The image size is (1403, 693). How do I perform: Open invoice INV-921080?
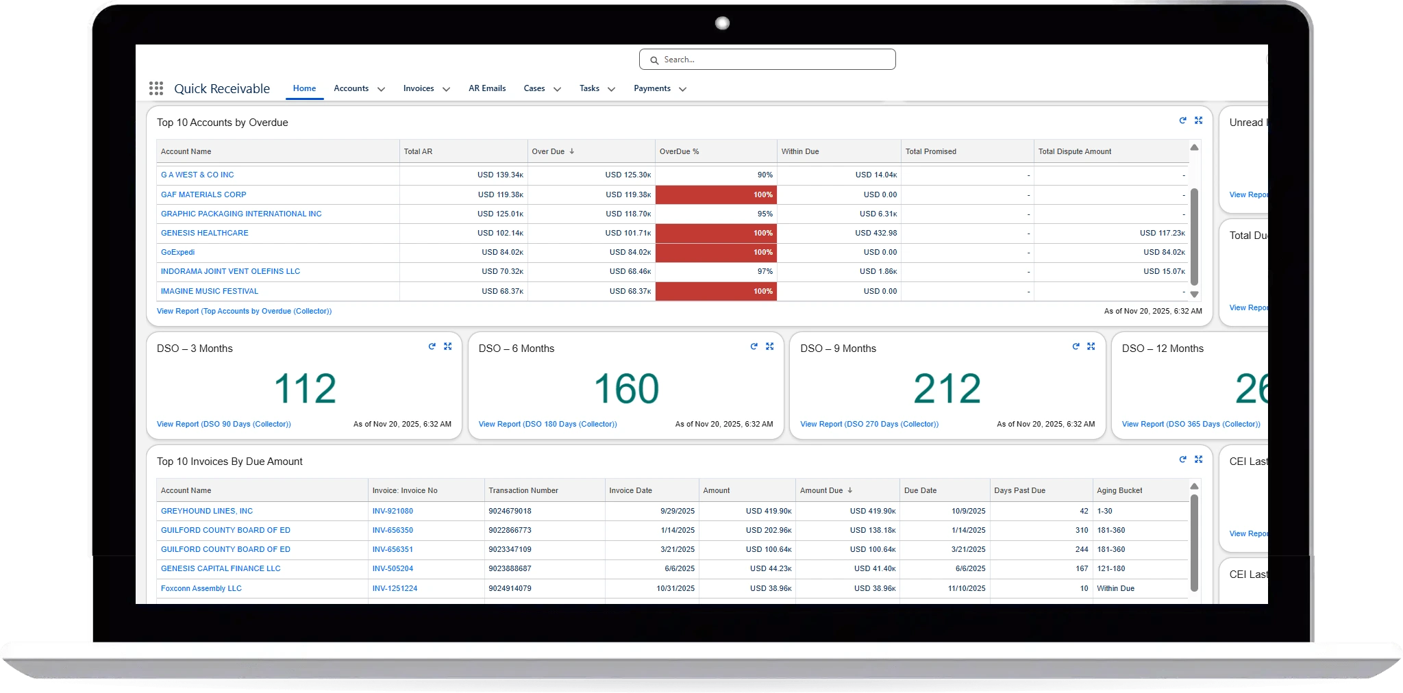(x=393, y=511)
